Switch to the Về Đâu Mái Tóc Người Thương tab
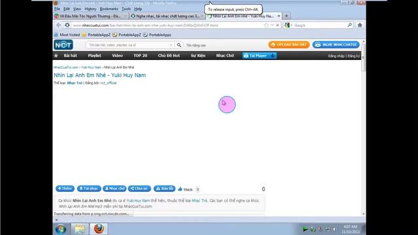This screenshot has height=235, width=418. click(x=91, y=16)
